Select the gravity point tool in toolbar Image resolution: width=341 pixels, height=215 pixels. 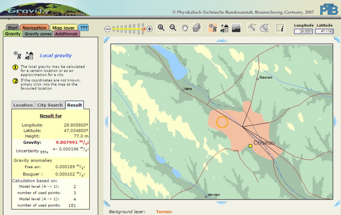[x=213, y=28]
